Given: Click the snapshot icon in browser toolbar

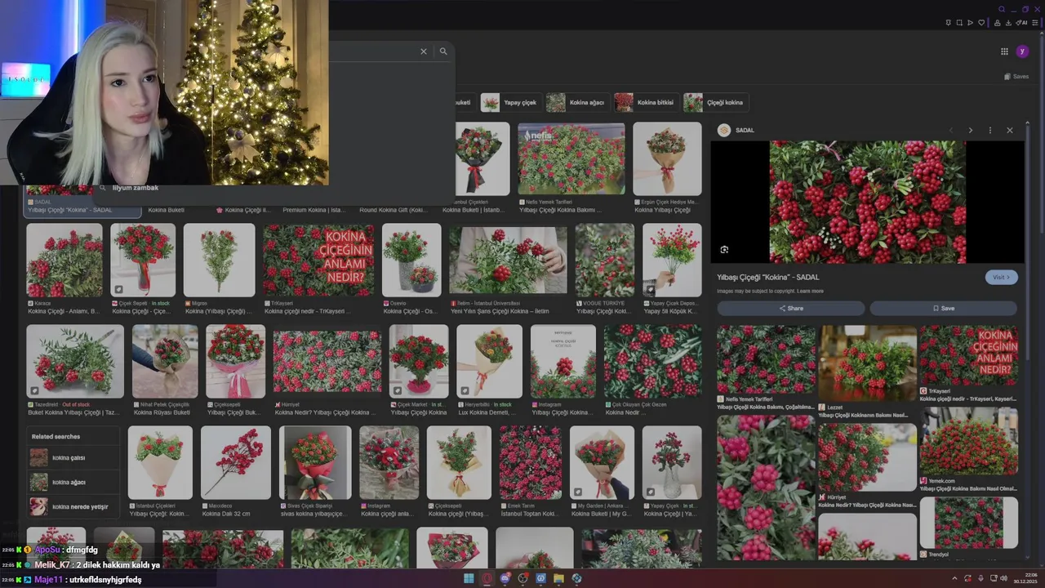Looking at the screenshot, I should [x=959, y=23].
